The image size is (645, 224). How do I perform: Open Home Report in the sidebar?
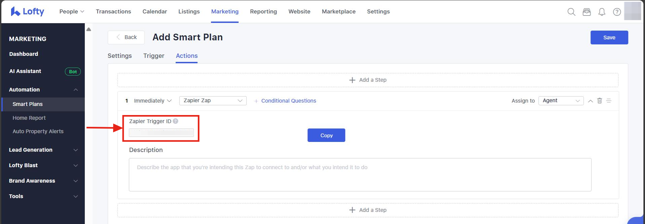point(29,118)
